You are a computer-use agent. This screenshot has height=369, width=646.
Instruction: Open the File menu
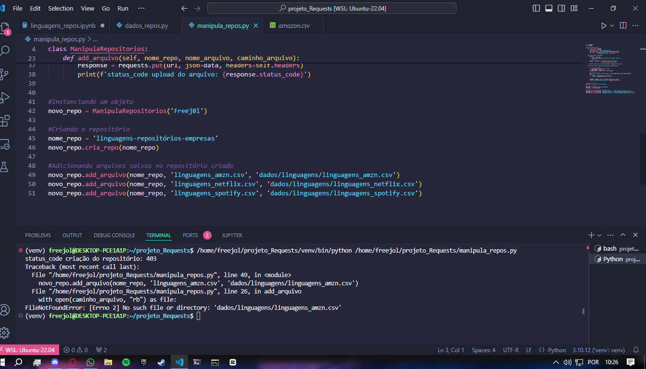tap(18, 8)
